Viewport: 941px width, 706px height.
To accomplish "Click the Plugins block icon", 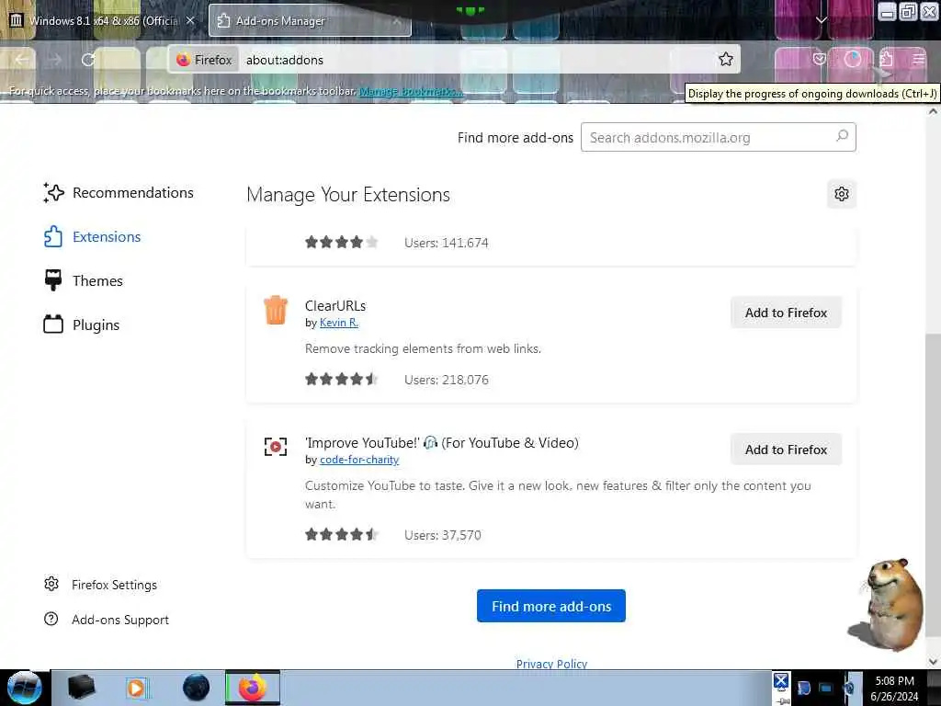I will (53, 325).
